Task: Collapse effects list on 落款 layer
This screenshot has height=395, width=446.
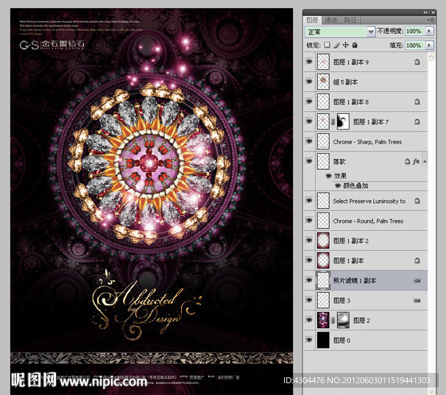Action: (x=424, y=160)
